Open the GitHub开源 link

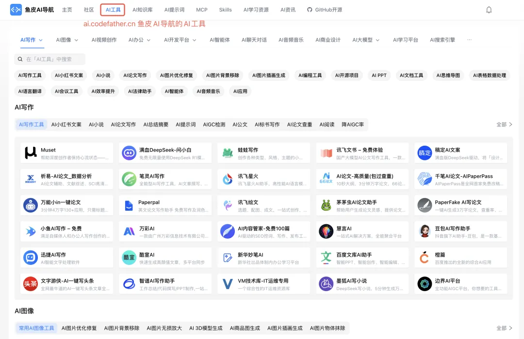324,9
